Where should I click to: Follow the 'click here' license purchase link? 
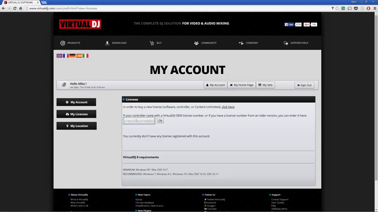click(228, 107)
